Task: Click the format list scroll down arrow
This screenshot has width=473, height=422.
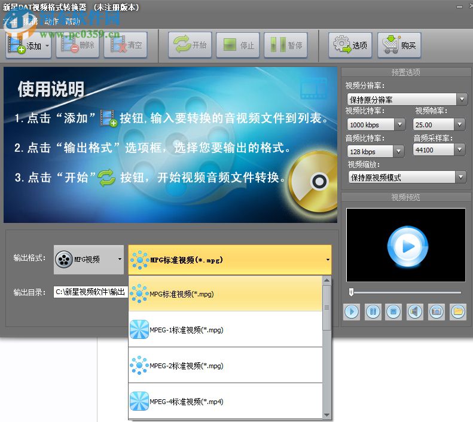Action: 326,415
